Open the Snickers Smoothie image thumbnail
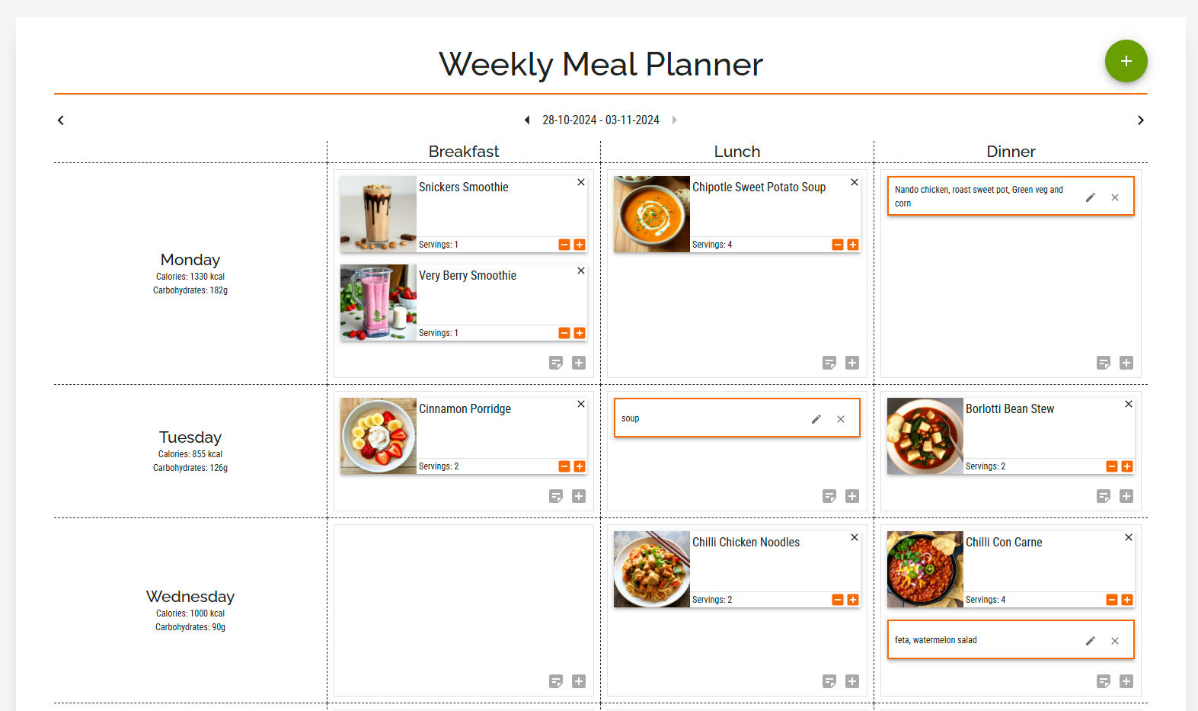The image size is (1198, 711). pyautogui.click(x=378, y=214)
